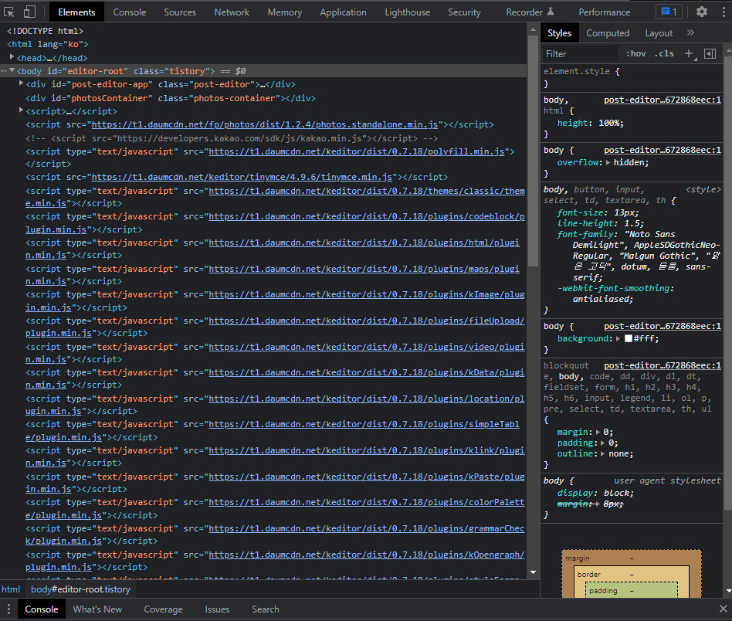Add a new style rule

689,54
